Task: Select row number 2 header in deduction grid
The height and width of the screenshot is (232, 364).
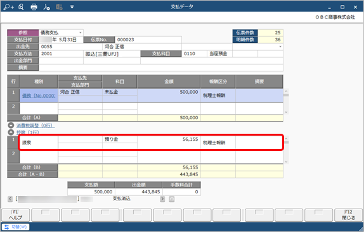Action: point(13,157)
